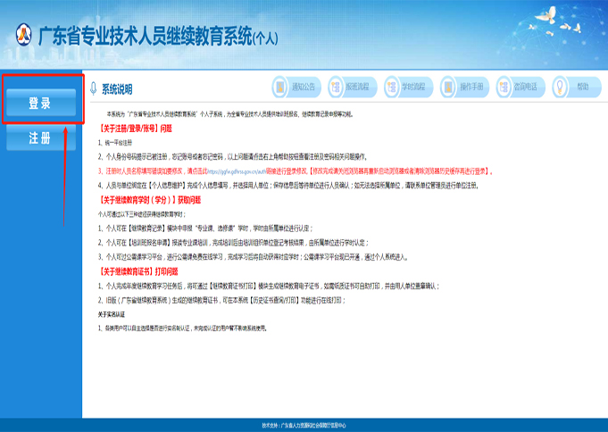Image resolution: width=608 pixels, height=432 pixels.
Task: Open the 帮助 help lightbulb button
Action: [577, 87]
